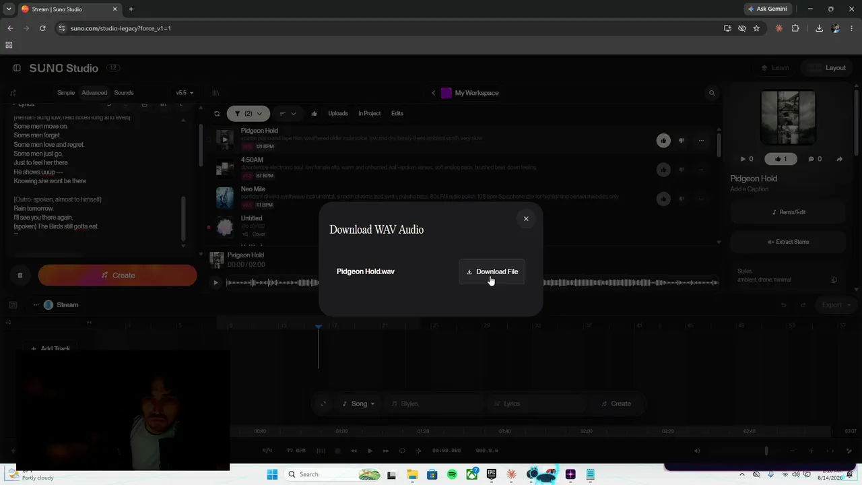Play the Pidgeon Hold song thumbnail in list
The width and height of the screenshot is (862, 485).
coord(225,139)
